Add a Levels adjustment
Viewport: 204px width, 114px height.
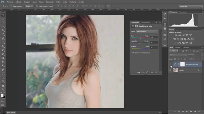point(180,35)
